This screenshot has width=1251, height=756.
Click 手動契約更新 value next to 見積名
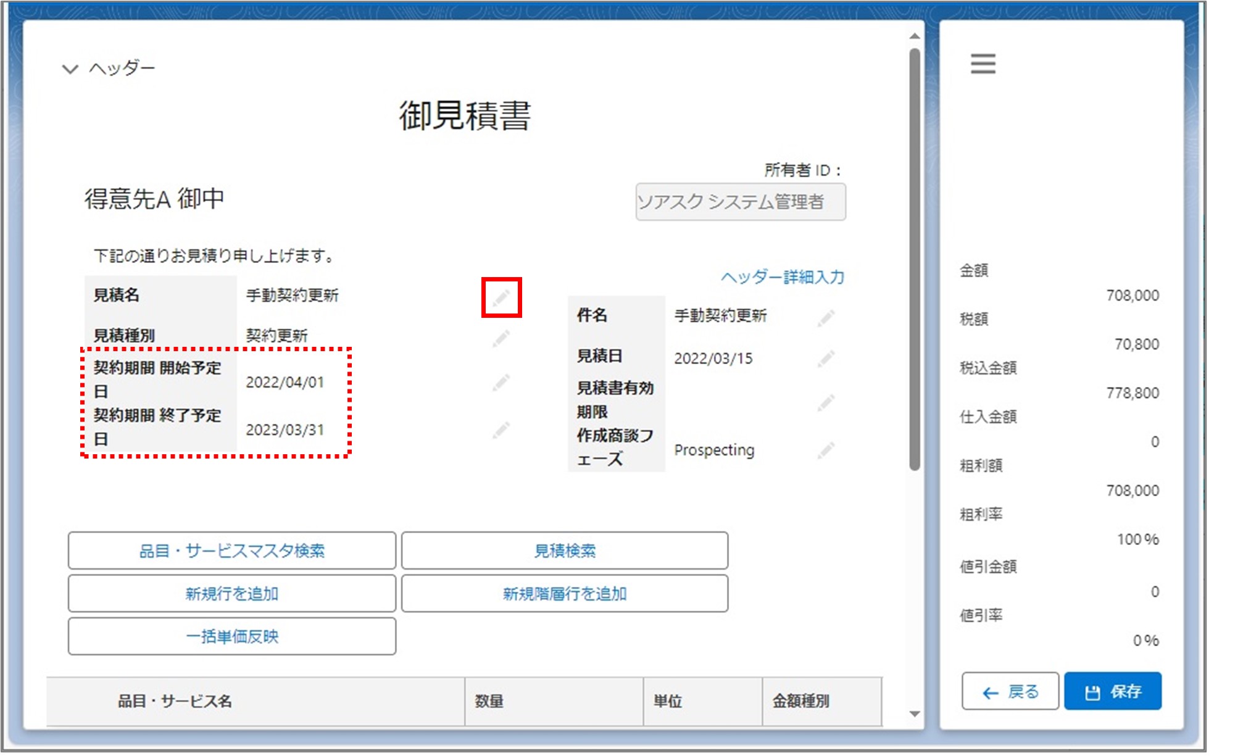coord(293,296)
